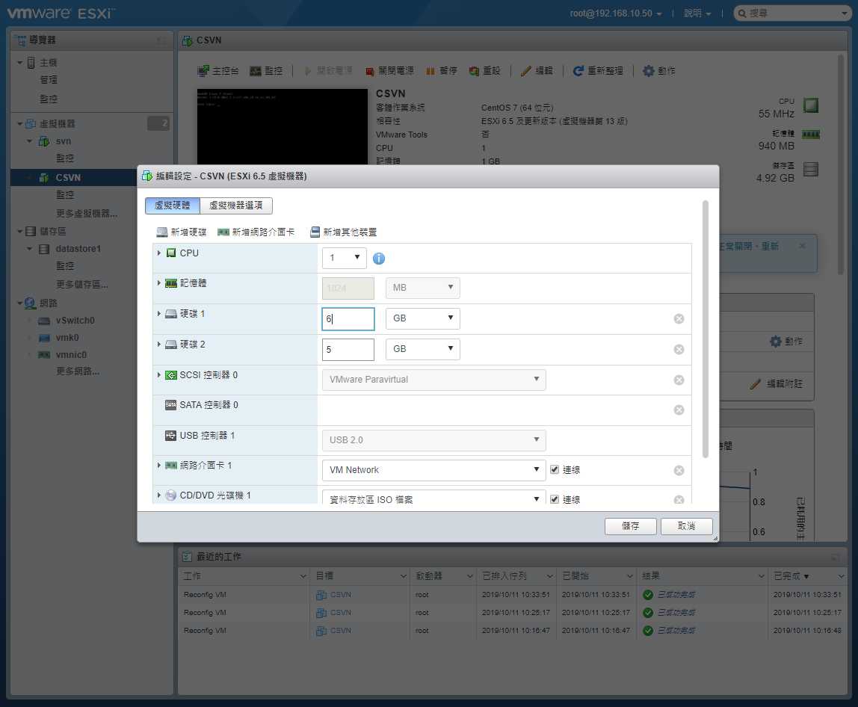Image resolution: width=858 pixels, height=707 pixels.
Task: Select svn VM in navigator tree
Action: [x=64, y=141]
